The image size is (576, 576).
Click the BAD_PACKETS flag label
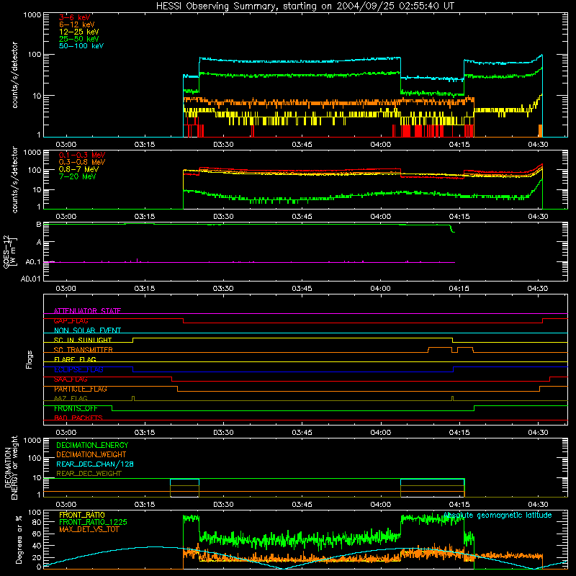pos(78,418)
